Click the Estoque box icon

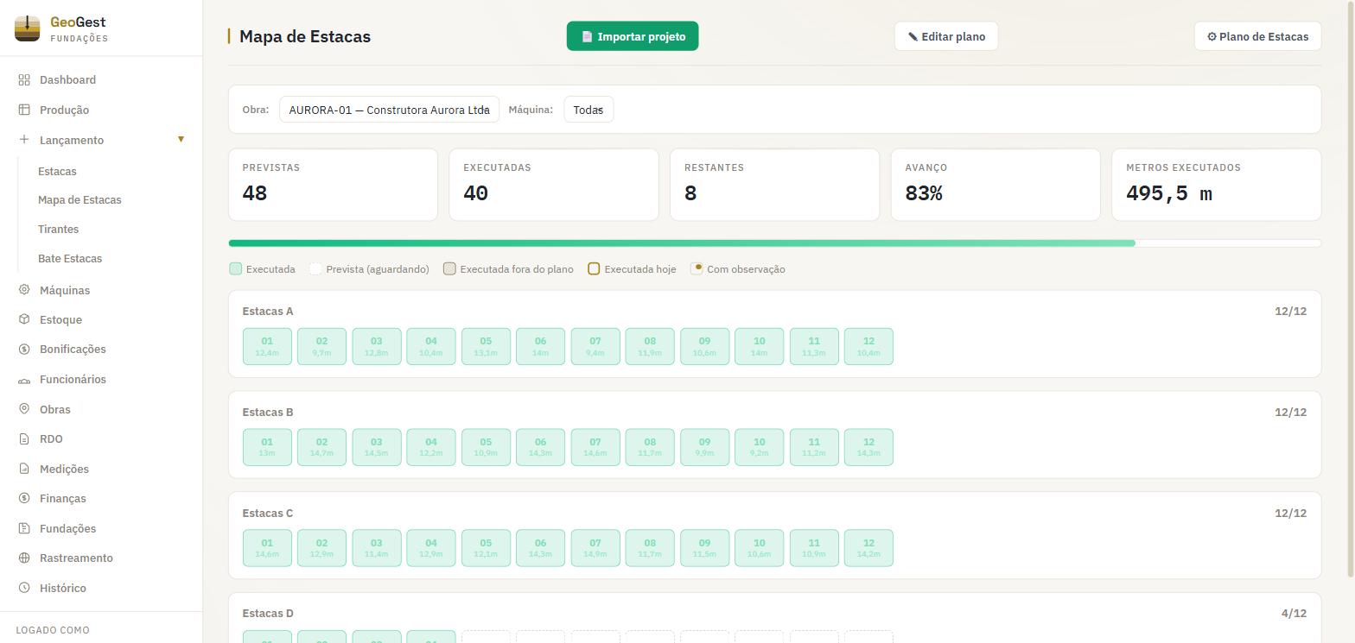[24, 319]
